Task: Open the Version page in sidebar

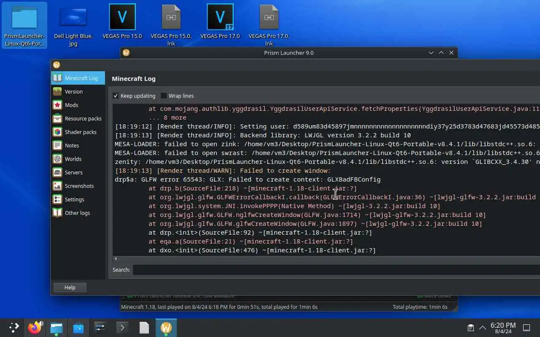Action: tap(78, 91)
